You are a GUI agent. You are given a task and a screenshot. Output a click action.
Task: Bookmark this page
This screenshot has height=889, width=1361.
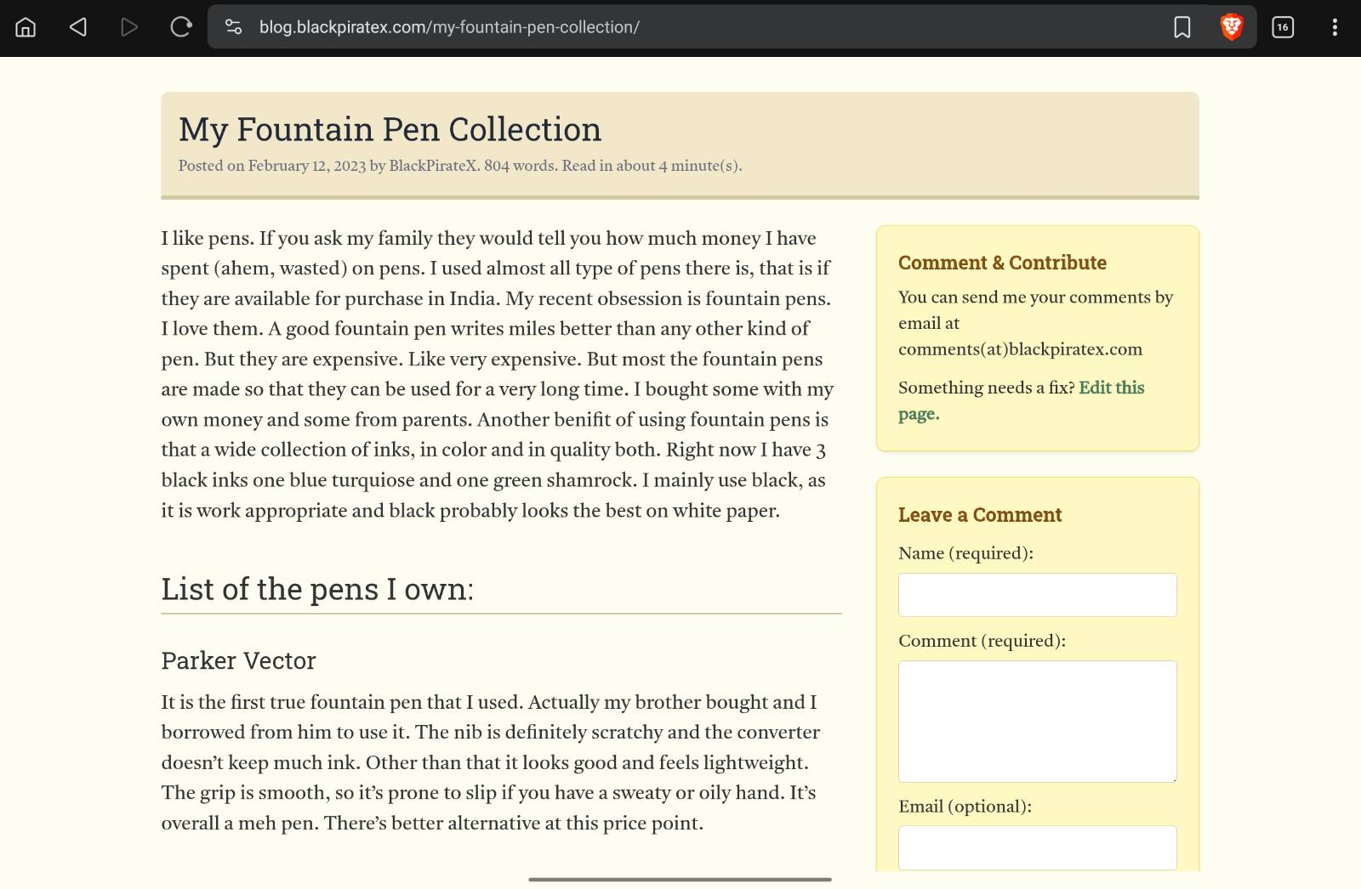(x=1182, y=27)
